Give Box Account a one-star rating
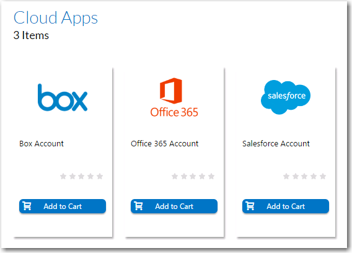 coord(63,176)
